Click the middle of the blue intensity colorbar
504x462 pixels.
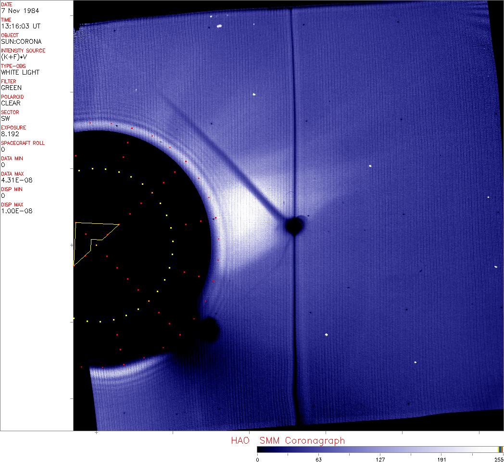[380, 449]
